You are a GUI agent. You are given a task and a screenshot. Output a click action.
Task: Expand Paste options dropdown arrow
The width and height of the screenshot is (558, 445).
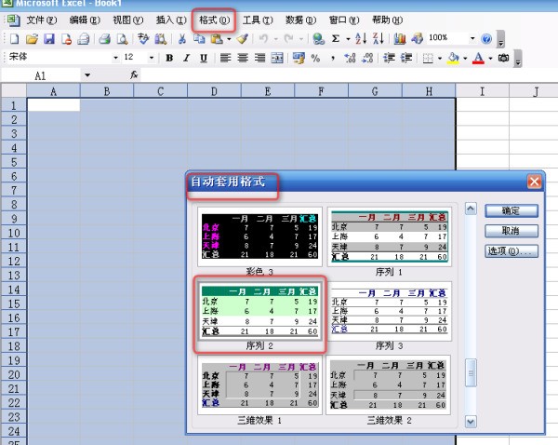click(229, 39)
